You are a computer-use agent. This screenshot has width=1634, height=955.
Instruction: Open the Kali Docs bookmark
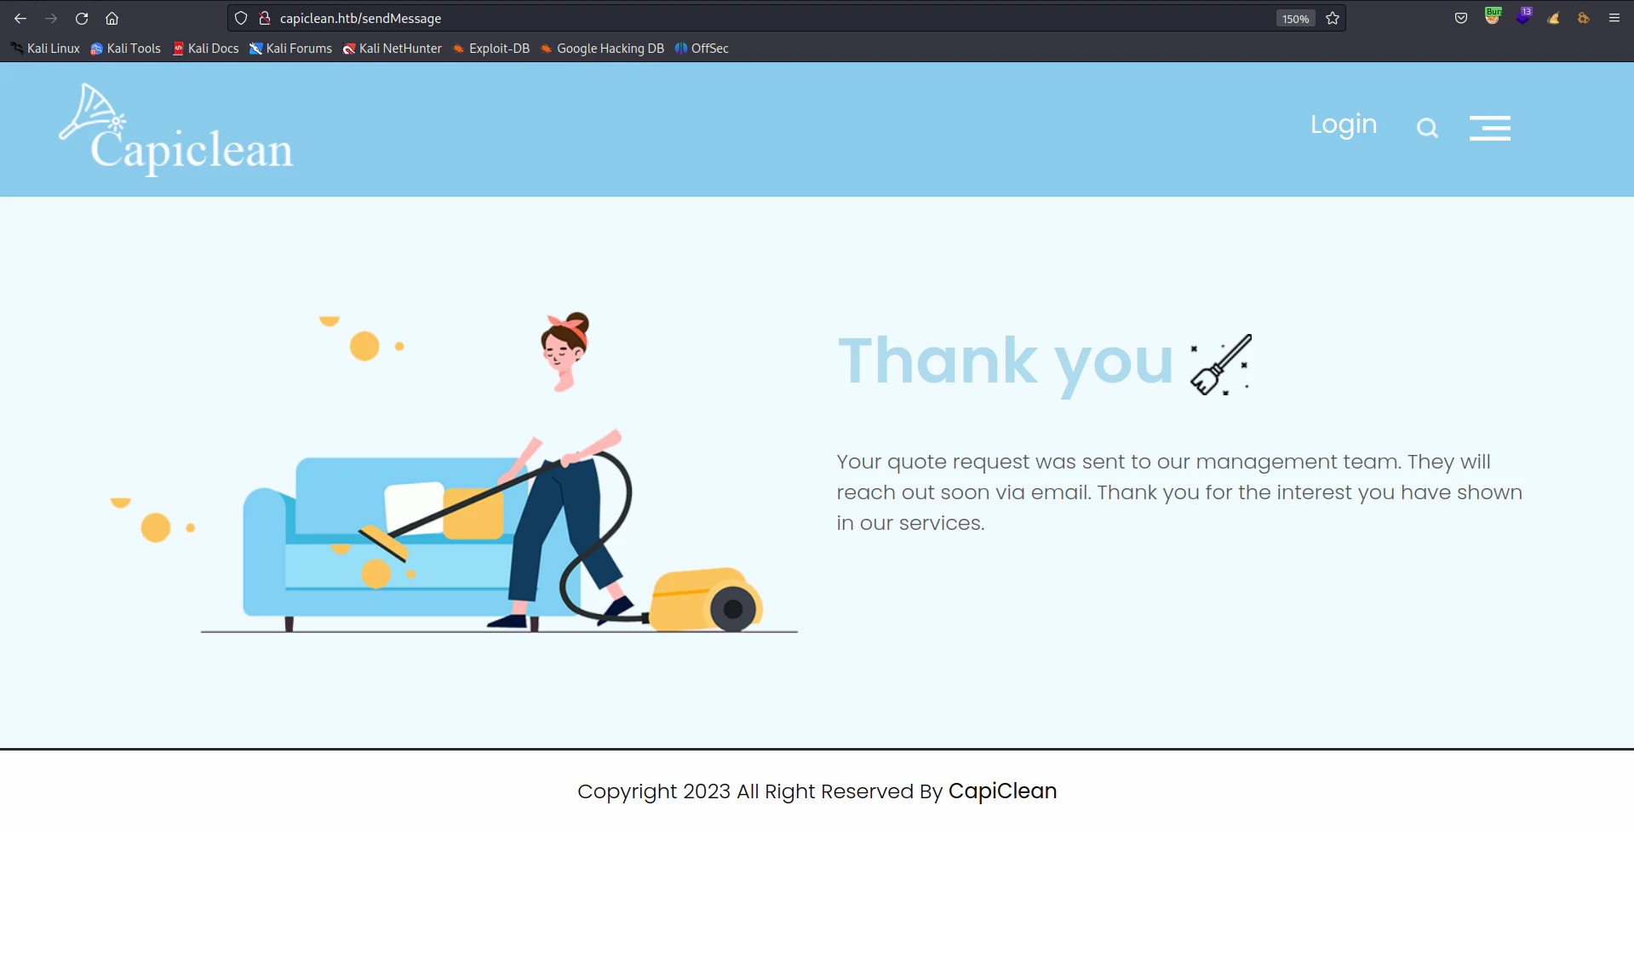(205, 49)
